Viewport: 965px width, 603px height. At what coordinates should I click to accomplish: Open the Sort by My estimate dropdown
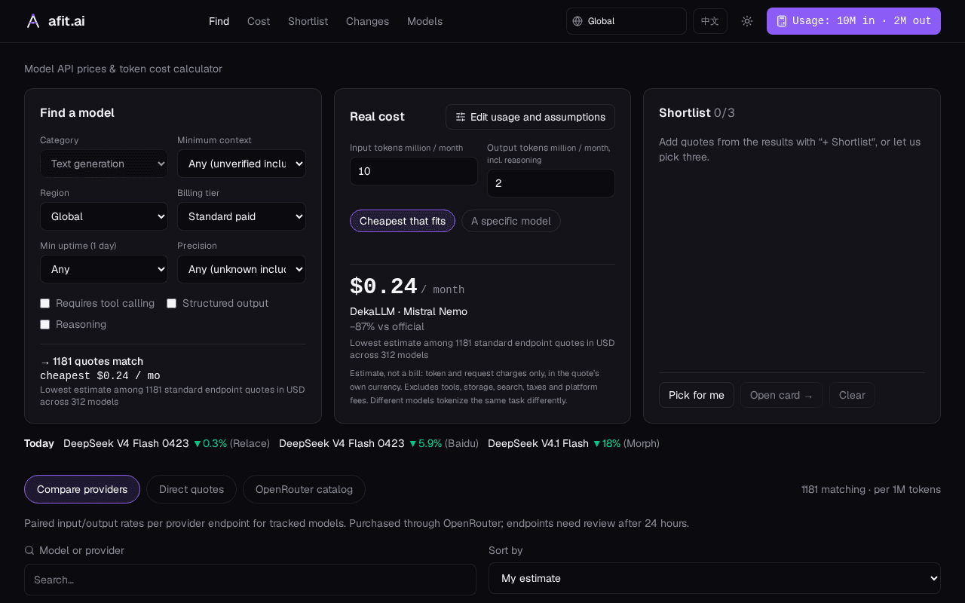tap(715, 578)
